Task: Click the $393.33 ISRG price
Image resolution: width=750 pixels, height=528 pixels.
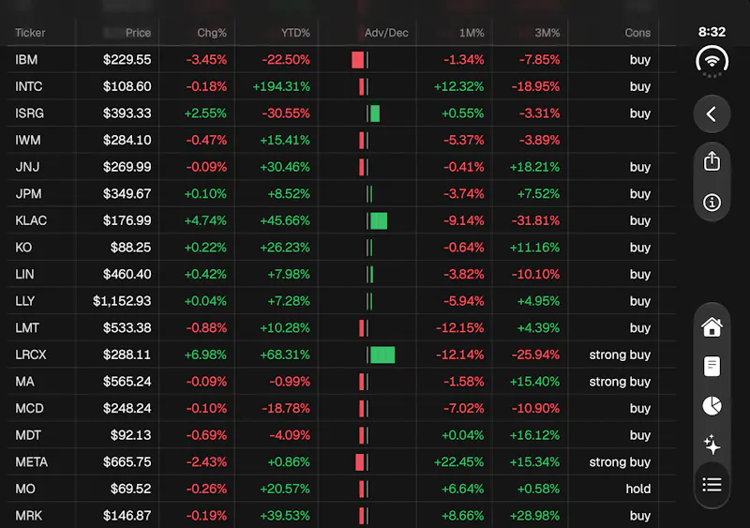Action: point(127,113)
